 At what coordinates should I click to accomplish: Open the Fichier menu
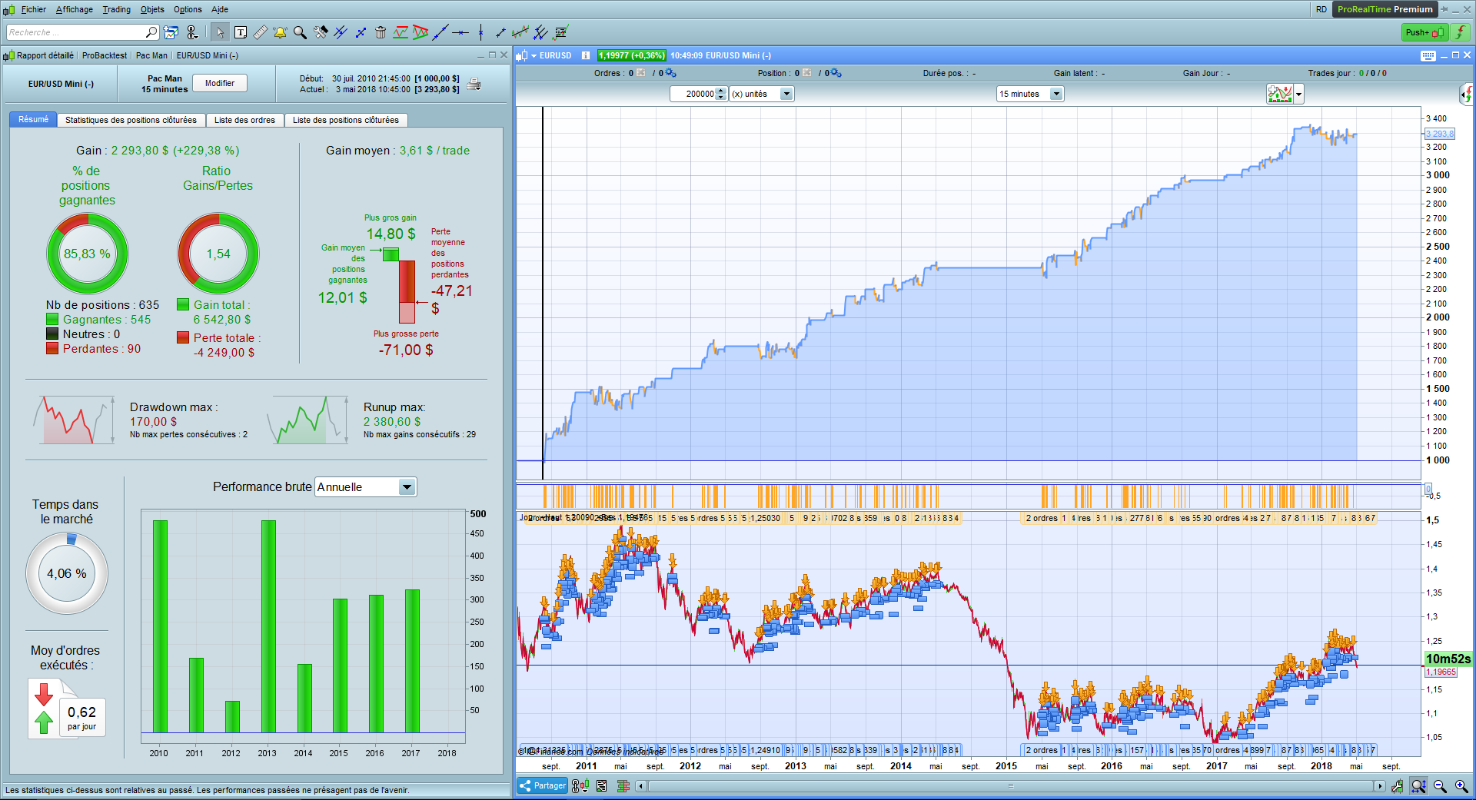(34, 9)
